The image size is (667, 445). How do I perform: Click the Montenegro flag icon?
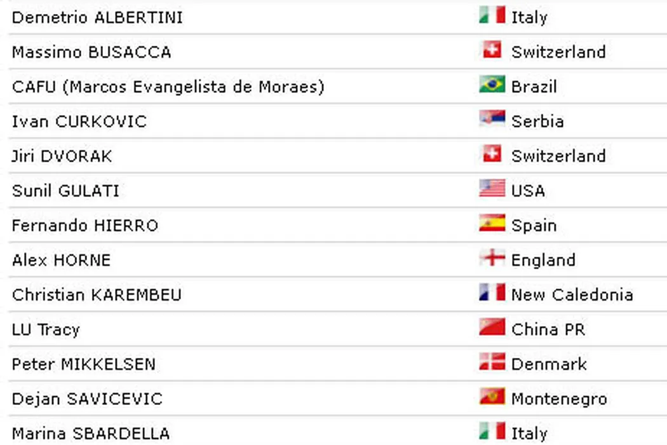(492, 397)
